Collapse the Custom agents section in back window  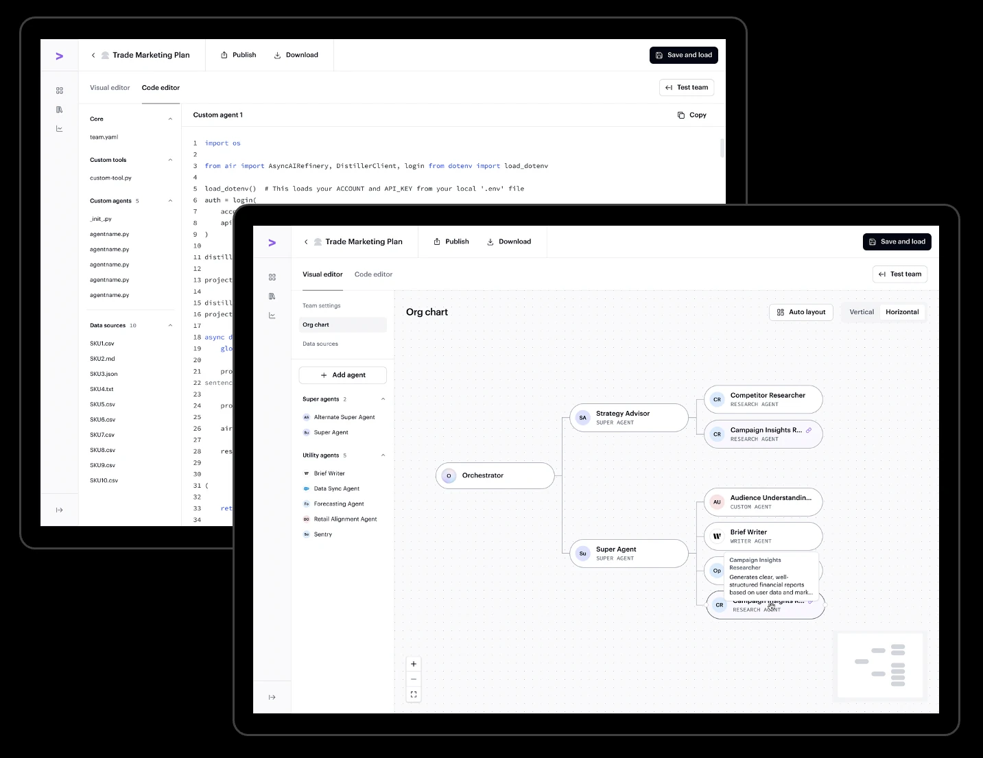[x=170, y=201]
